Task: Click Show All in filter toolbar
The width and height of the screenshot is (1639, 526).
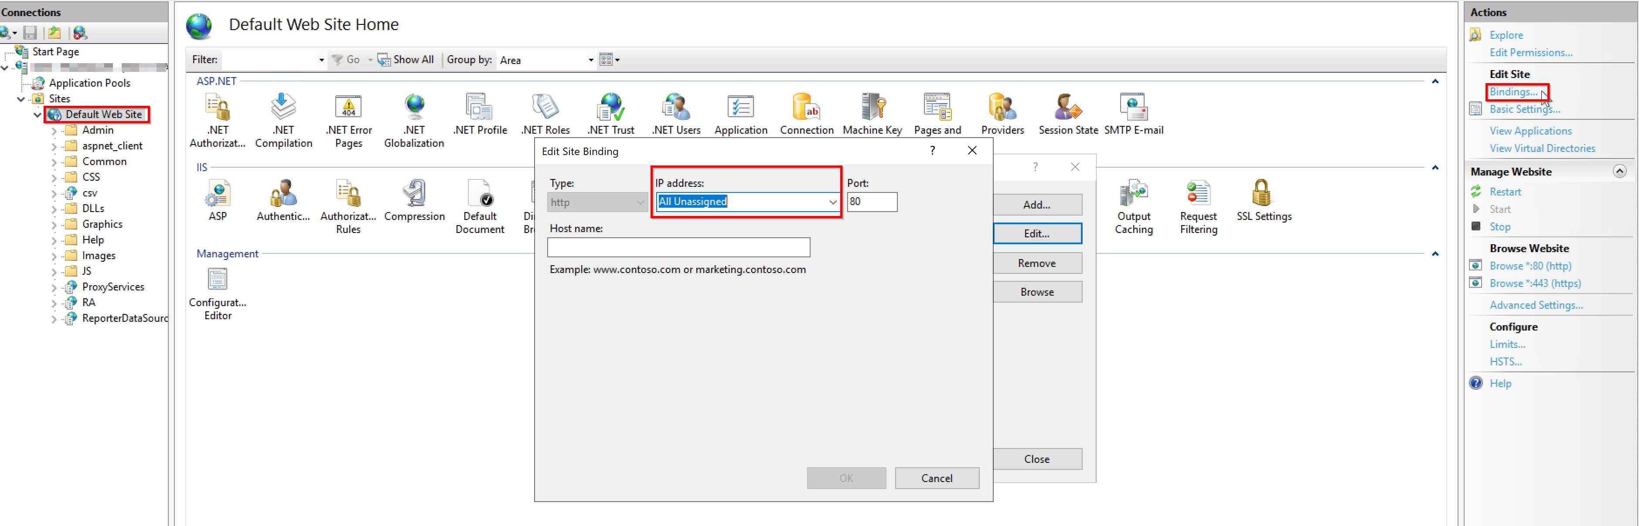Action: pyautogui.click(x=412, y=60)
